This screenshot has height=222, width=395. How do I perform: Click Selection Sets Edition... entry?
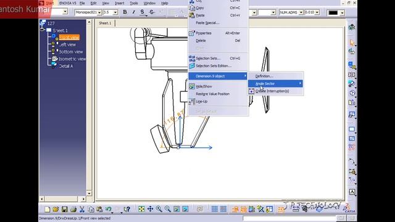[x=214, y=66]
